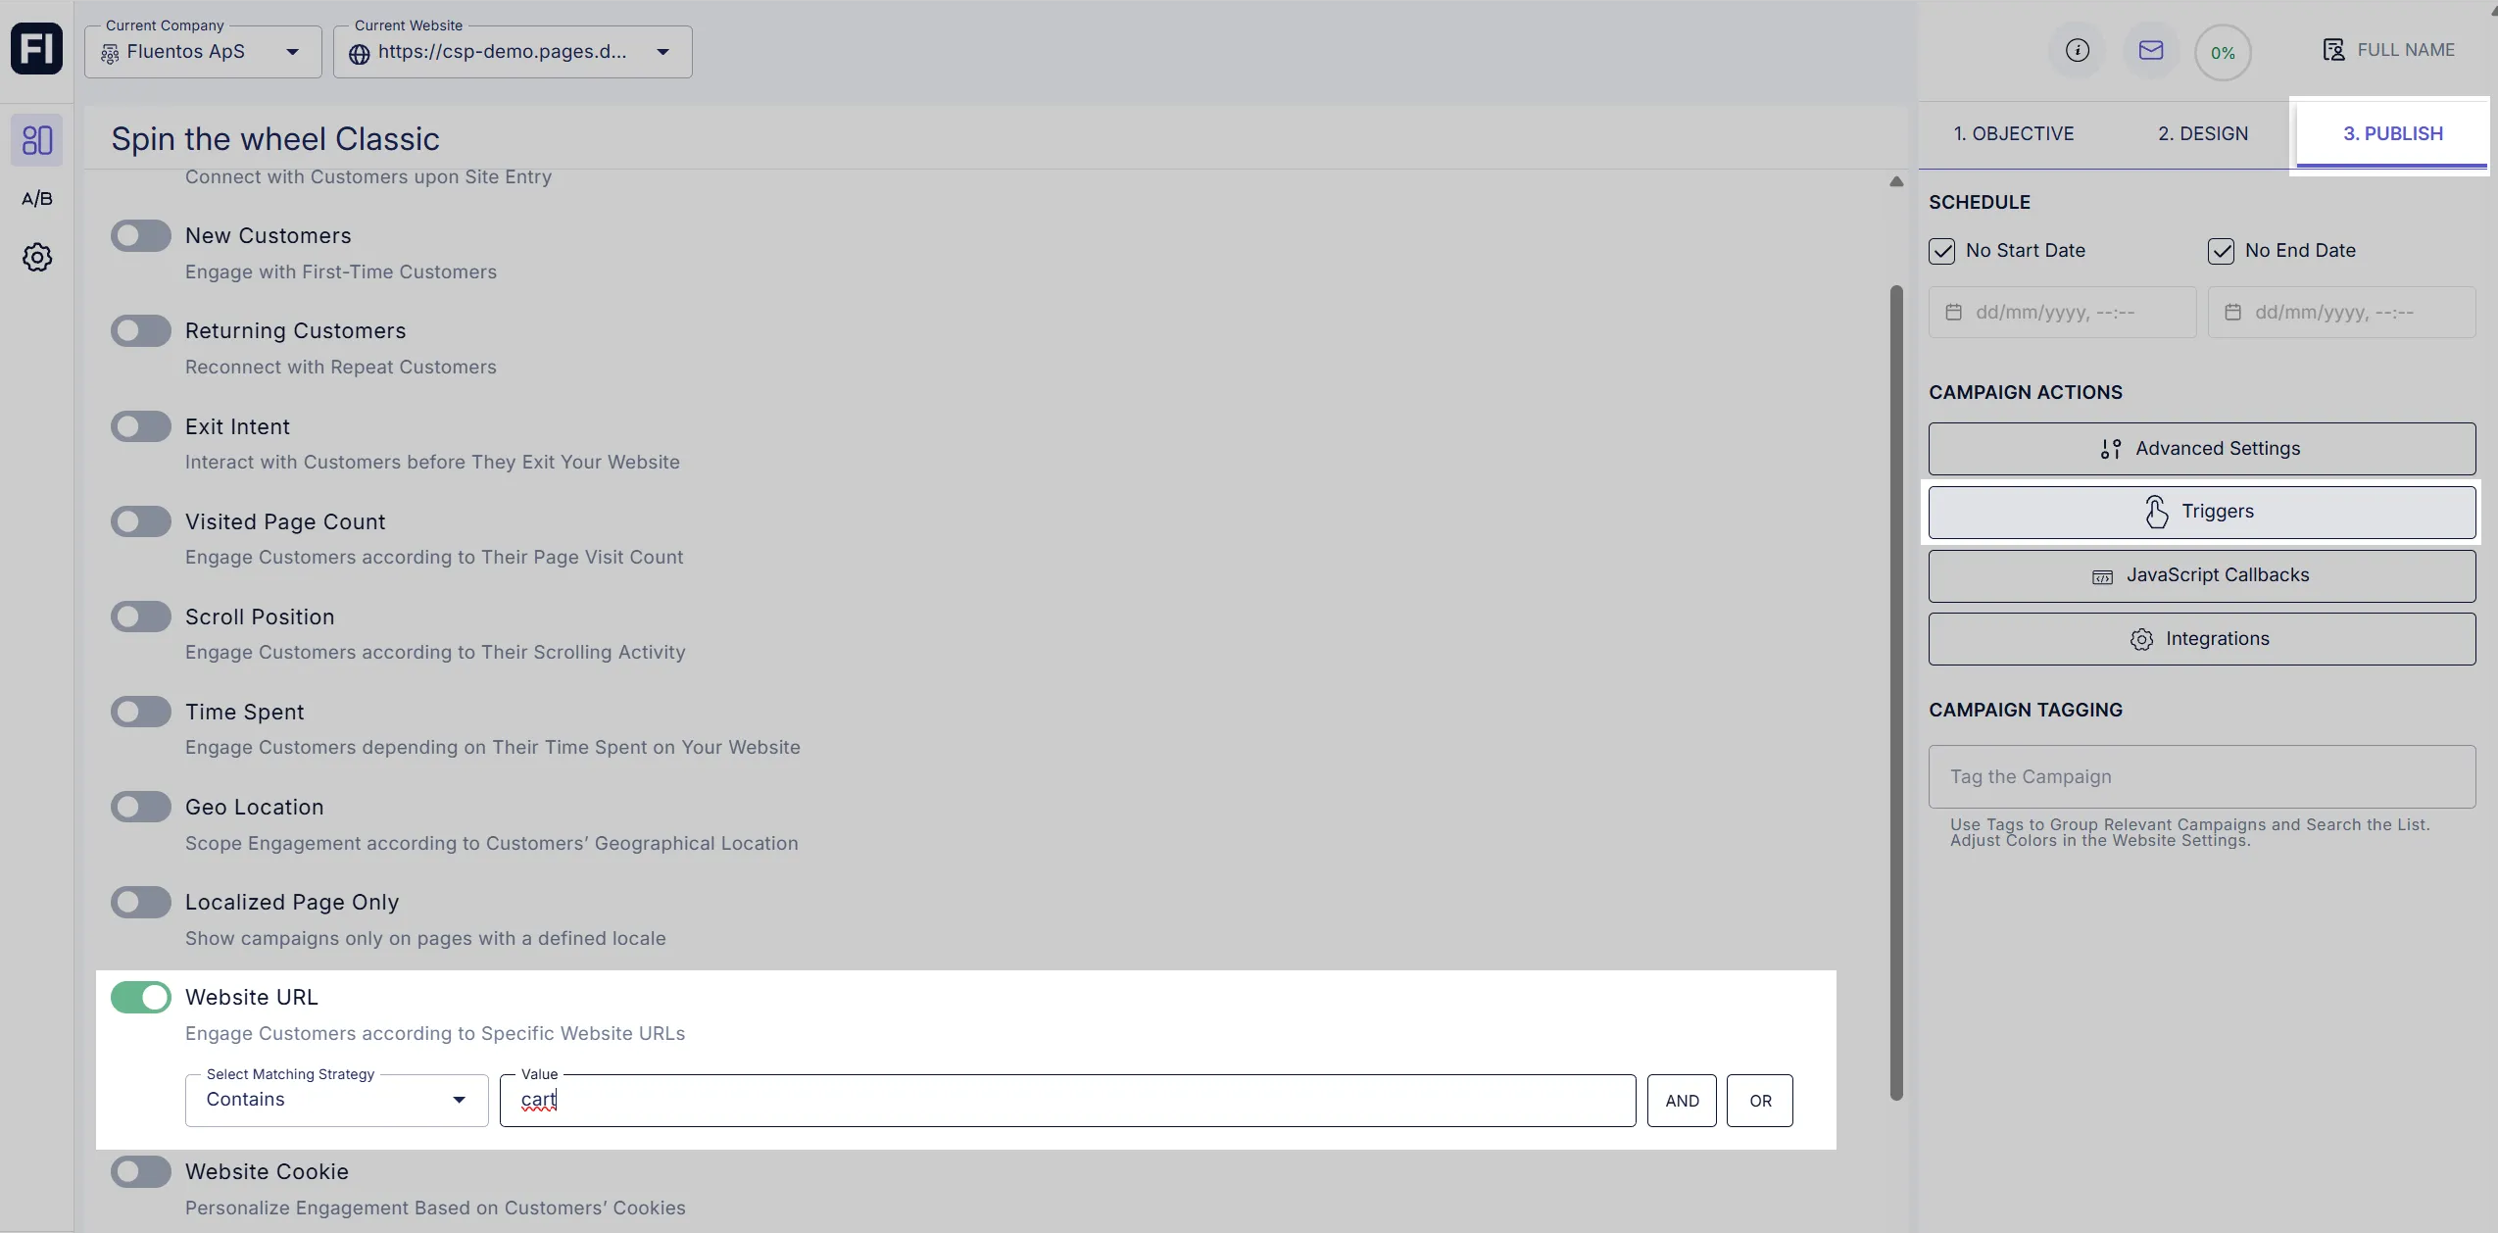The height and width of the screenshot is (1233, 2498).
Task: Click the mail envelope icon
Action: (2151, 50)
